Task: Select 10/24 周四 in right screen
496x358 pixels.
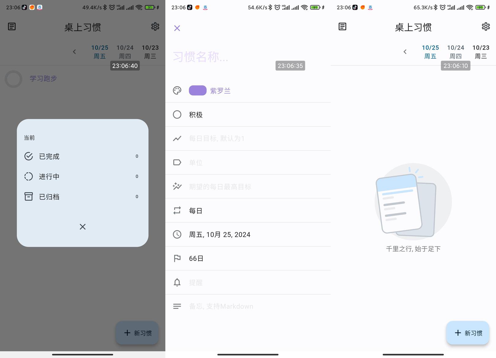Action: pyautogui.click(x=456, y=52)
